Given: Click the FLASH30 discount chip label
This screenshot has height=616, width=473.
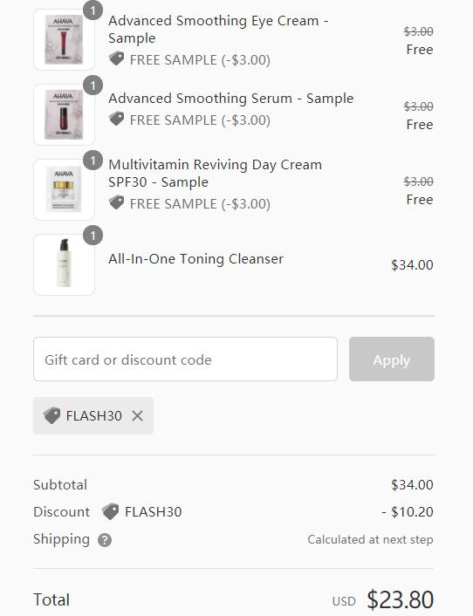Looking at the screenshot, I should 94,415.
